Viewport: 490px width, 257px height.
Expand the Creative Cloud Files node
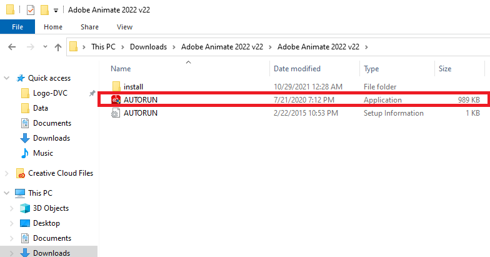[x=6, y=173]
